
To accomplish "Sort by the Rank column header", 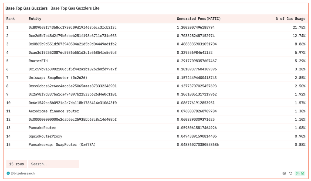I will coord(11,19).
